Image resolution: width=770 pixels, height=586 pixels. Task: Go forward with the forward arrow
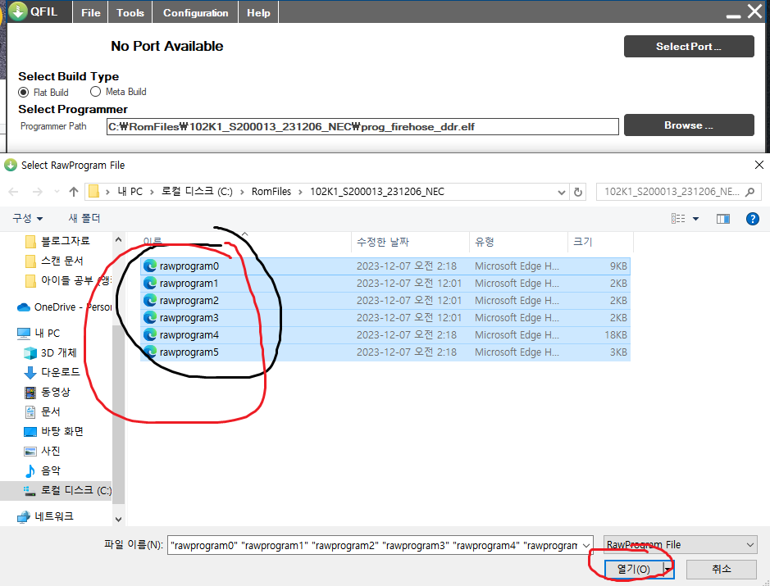pyautogui.click(x=38, y=192)
